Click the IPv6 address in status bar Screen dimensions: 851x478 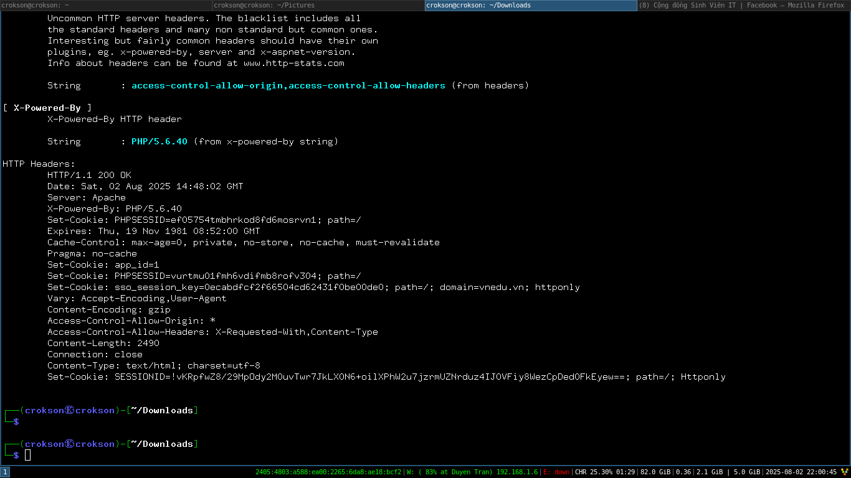coord(328,472)
